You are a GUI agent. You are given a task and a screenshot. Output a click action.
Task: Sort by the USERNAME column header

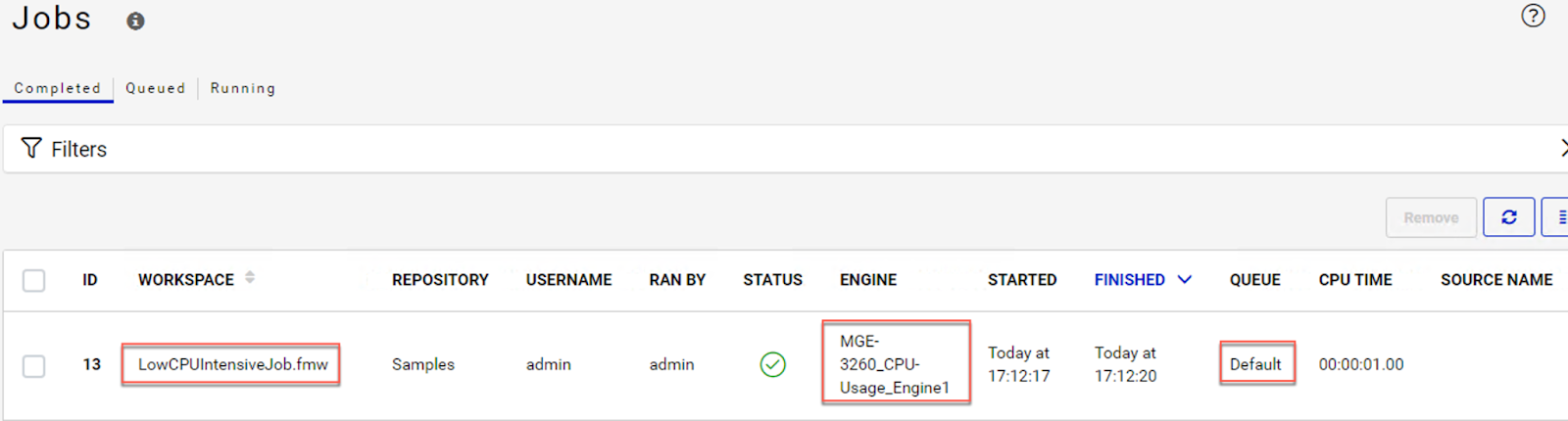click(x=568, y=280)
